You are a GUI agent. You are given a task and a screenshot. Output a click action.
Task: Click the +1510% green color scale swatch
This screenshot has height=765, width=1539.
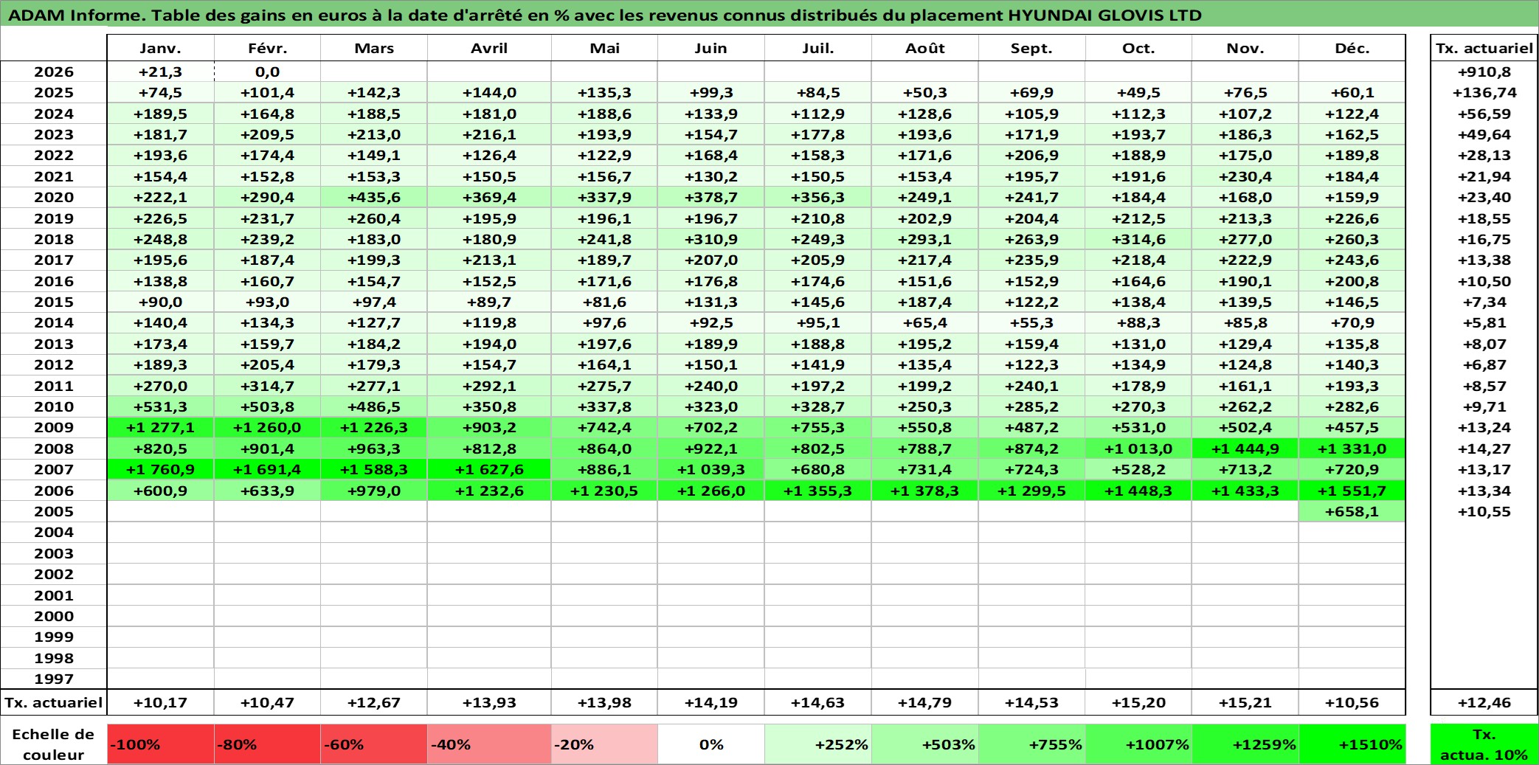(x=1352, y=744)
